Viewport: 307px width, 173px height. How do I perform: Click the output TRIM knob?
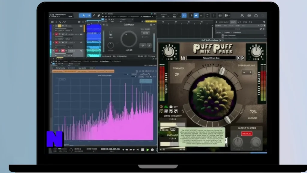[256, 51]
